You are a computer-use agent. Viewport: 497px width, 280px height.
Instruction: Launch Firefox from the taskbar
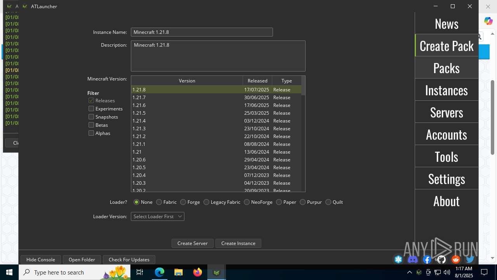[x=198, y=272]
